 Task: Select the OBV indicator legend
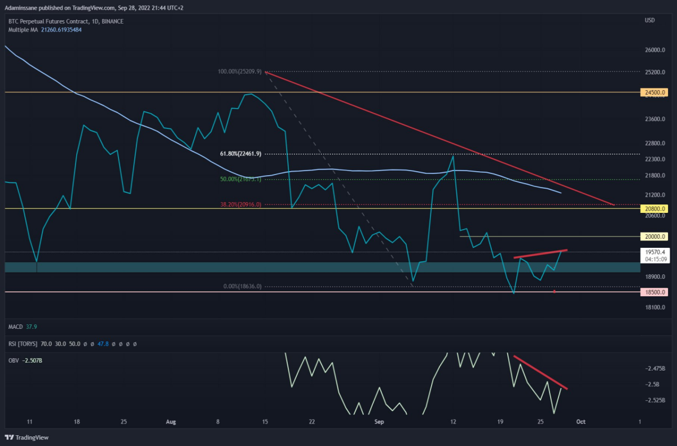click(x=14, y=359)
